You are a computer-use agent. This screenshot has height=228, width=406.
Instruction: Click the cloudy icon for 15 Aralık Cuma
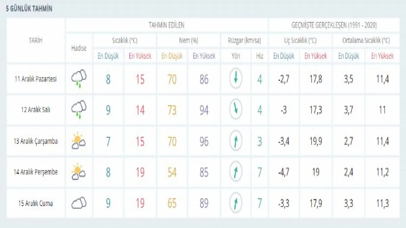coord(79,203)
